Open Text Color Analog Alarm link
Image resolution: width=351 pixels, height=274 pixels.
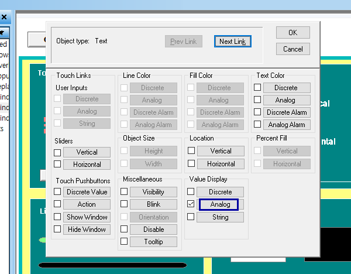287,125
